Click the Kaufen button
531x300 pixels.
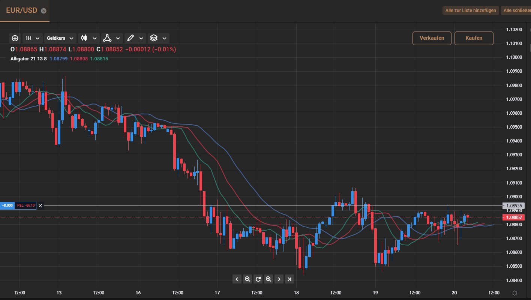(474, 38)
